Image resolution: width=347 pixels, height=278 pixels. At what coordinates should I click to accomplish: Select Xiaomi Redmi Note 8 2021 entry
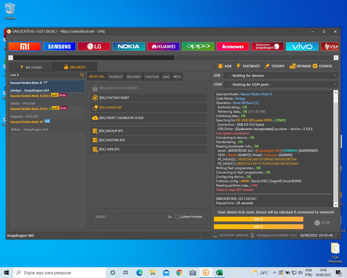coord(47,99)
